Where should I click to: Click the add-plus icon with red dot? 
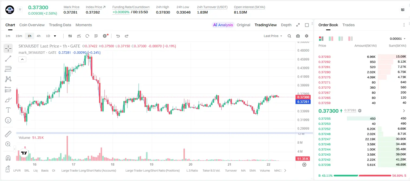pyautogui.click(x=105, y=36)
